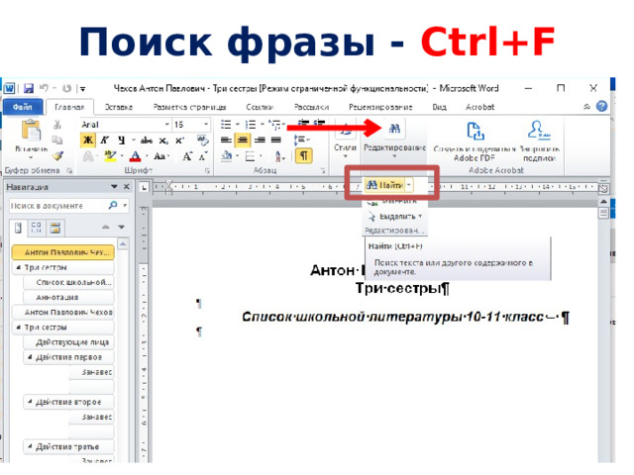The height and width of the screenshot is (475, 634).
Task: Click the Поиск в документе search field
Action: coord(57,206)
